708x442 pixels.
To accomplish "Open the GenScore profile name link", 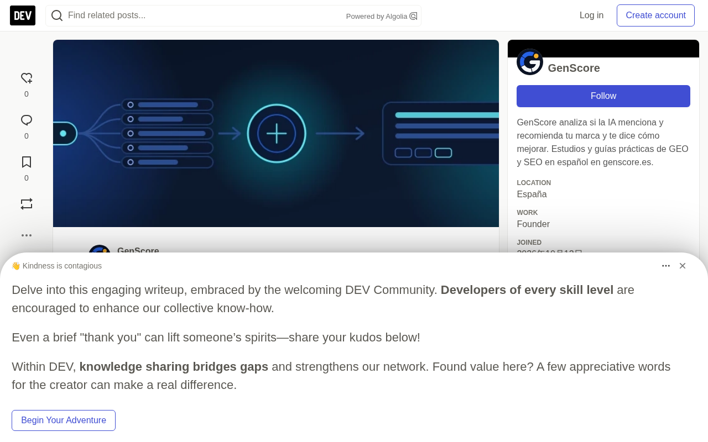I will pyautogui.click(x=574, y=68).
